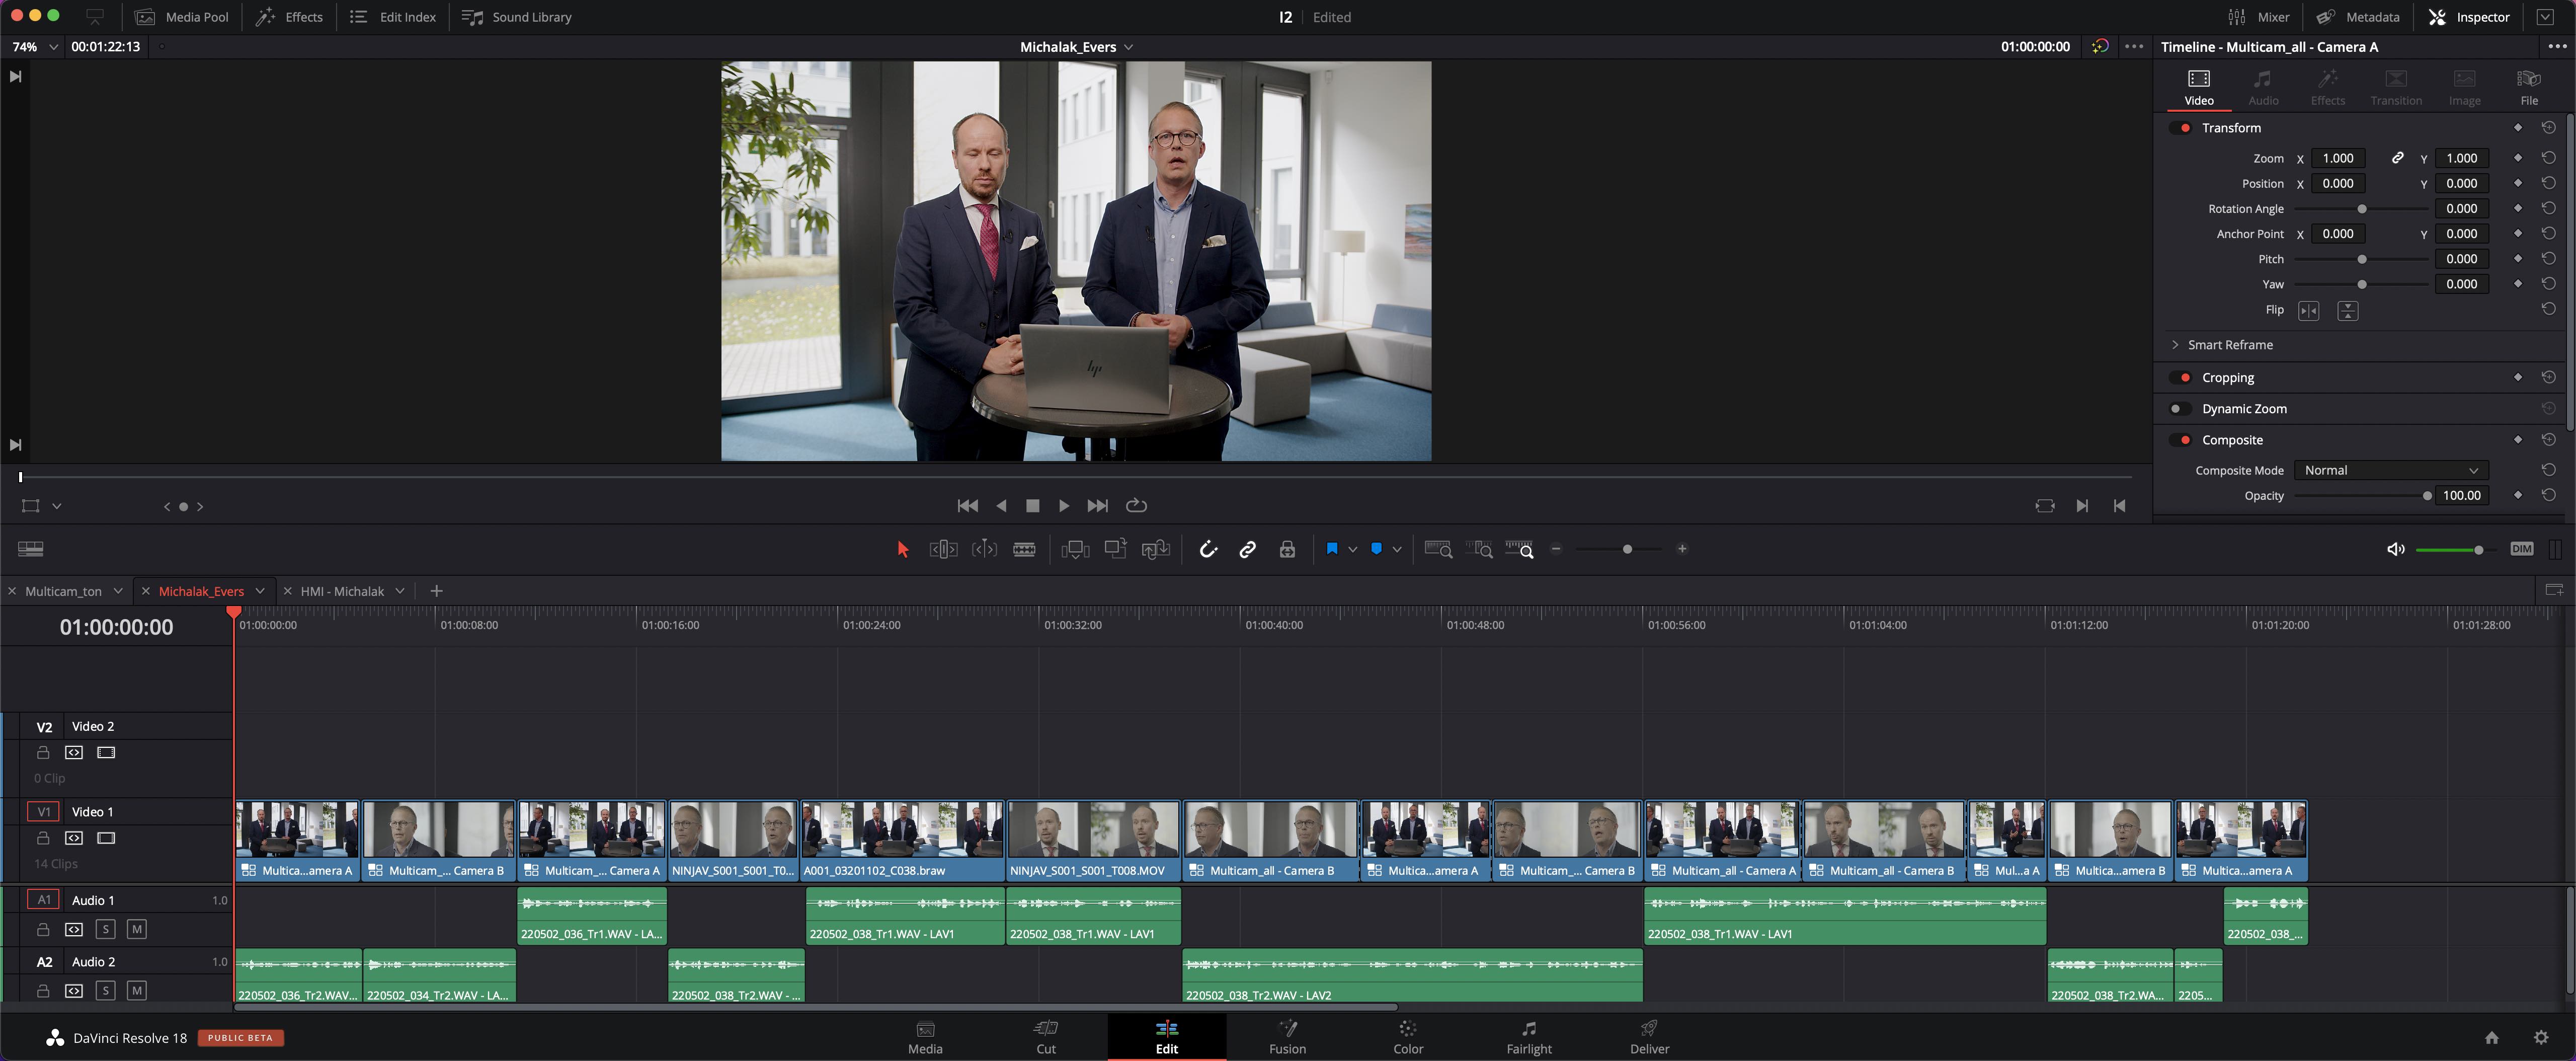Open the Multicam_ton timeline tab
Image resolution: width=2576 pixels, height=1061 pixels.
63,591
